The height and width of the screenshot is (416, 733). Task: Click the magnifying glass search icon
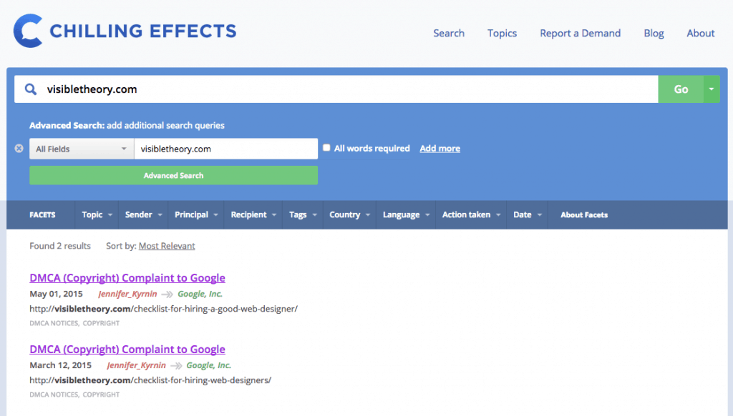(30, 89)
